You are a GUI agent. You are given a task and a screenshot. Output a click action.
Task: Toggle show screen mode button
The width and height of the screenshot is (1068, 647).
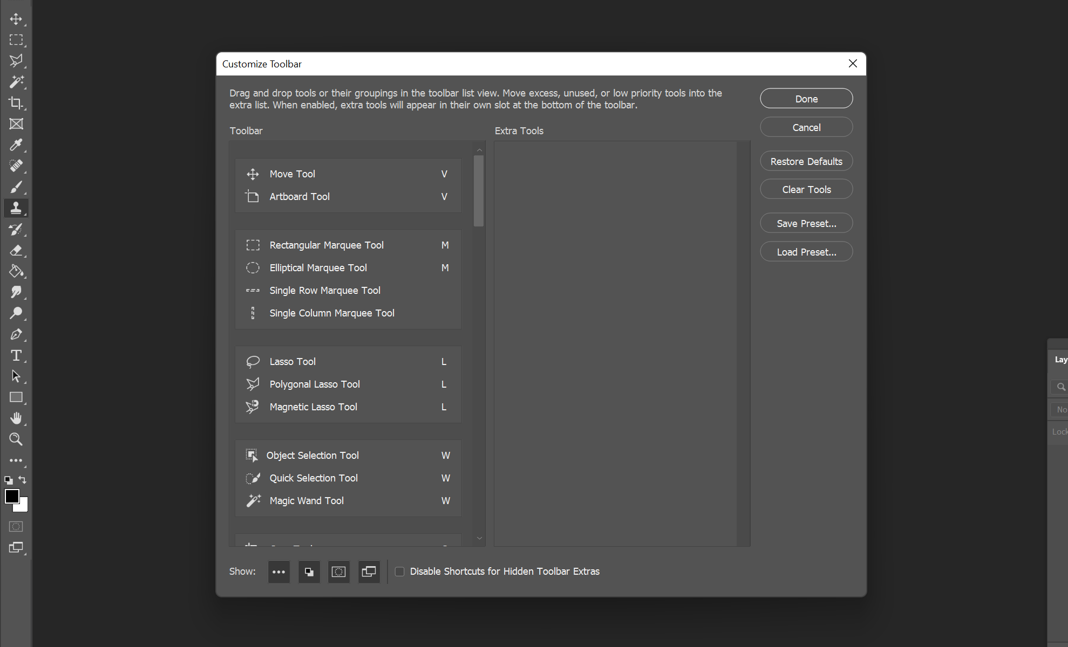[369, 572]
